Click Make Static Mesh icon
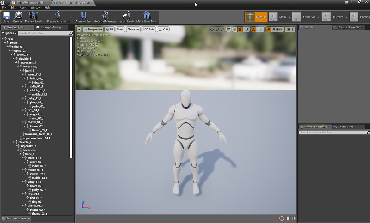Image resolution: width=370 pixels, height=223 pixels. 147,16
